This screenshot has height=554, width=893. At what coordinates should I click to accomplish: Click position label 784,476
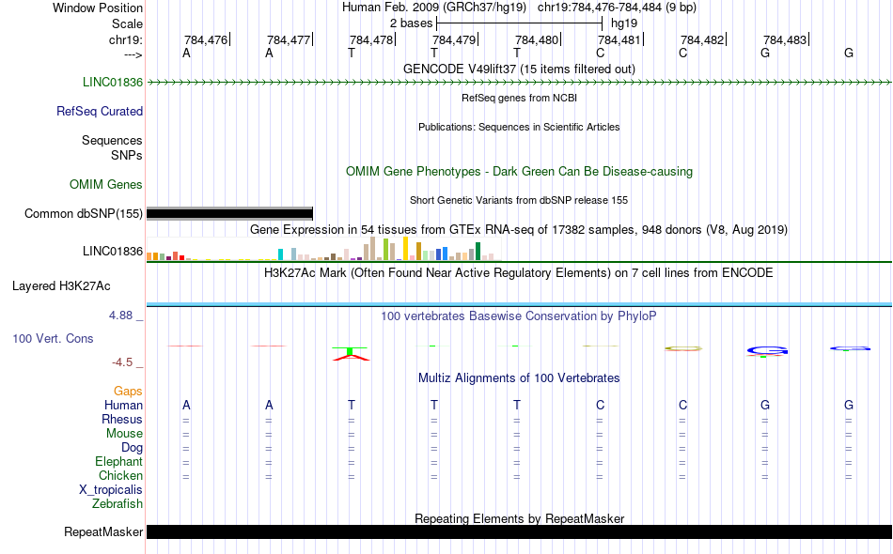206,39
